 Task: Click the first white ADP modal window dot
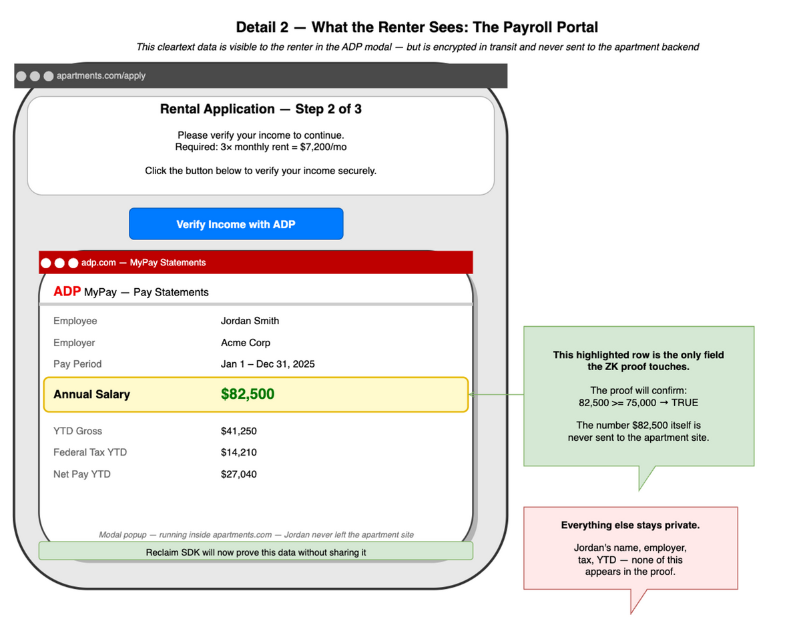(x=46, y=263)
